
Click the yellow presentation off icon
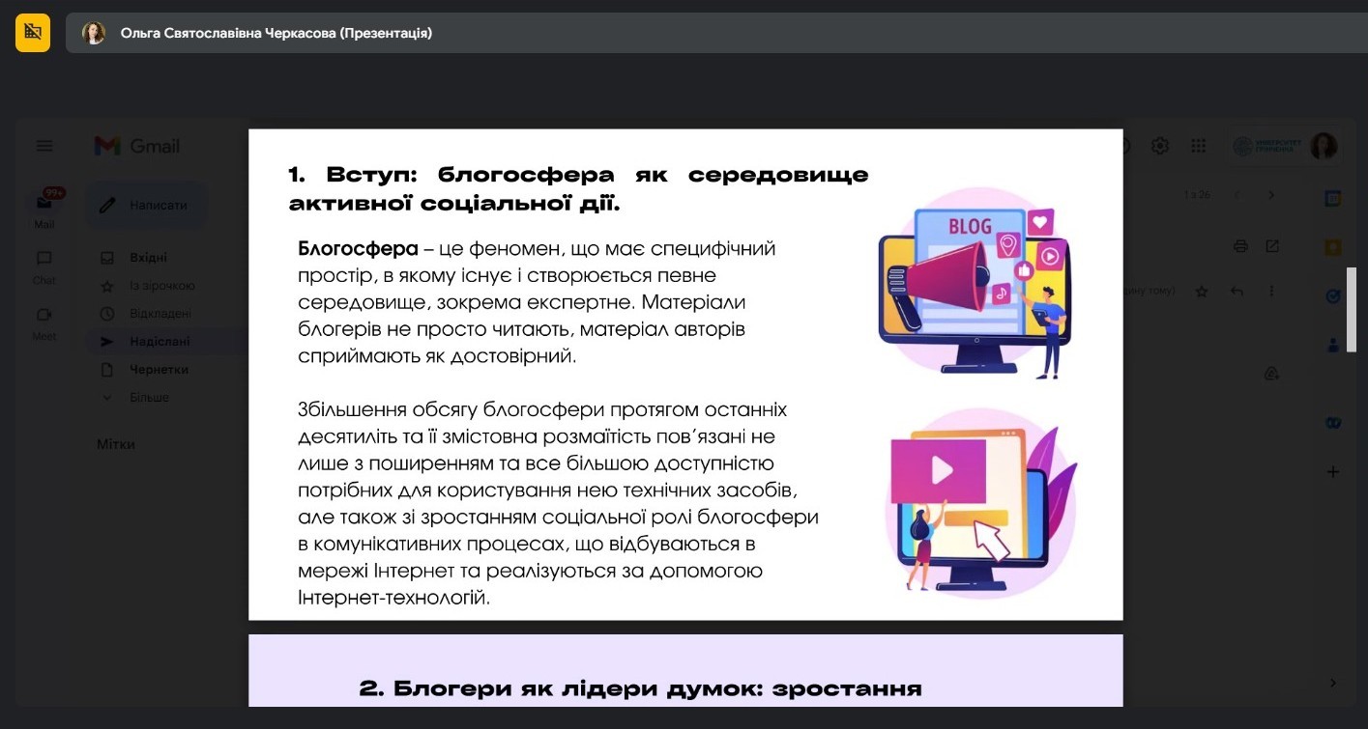[32, 33]
